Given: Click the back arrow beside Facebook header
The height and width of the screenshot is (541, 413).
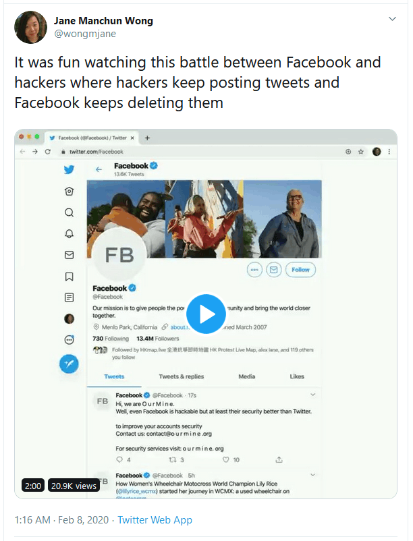Looking at the screenshot, I should click(x=99, y=169).
